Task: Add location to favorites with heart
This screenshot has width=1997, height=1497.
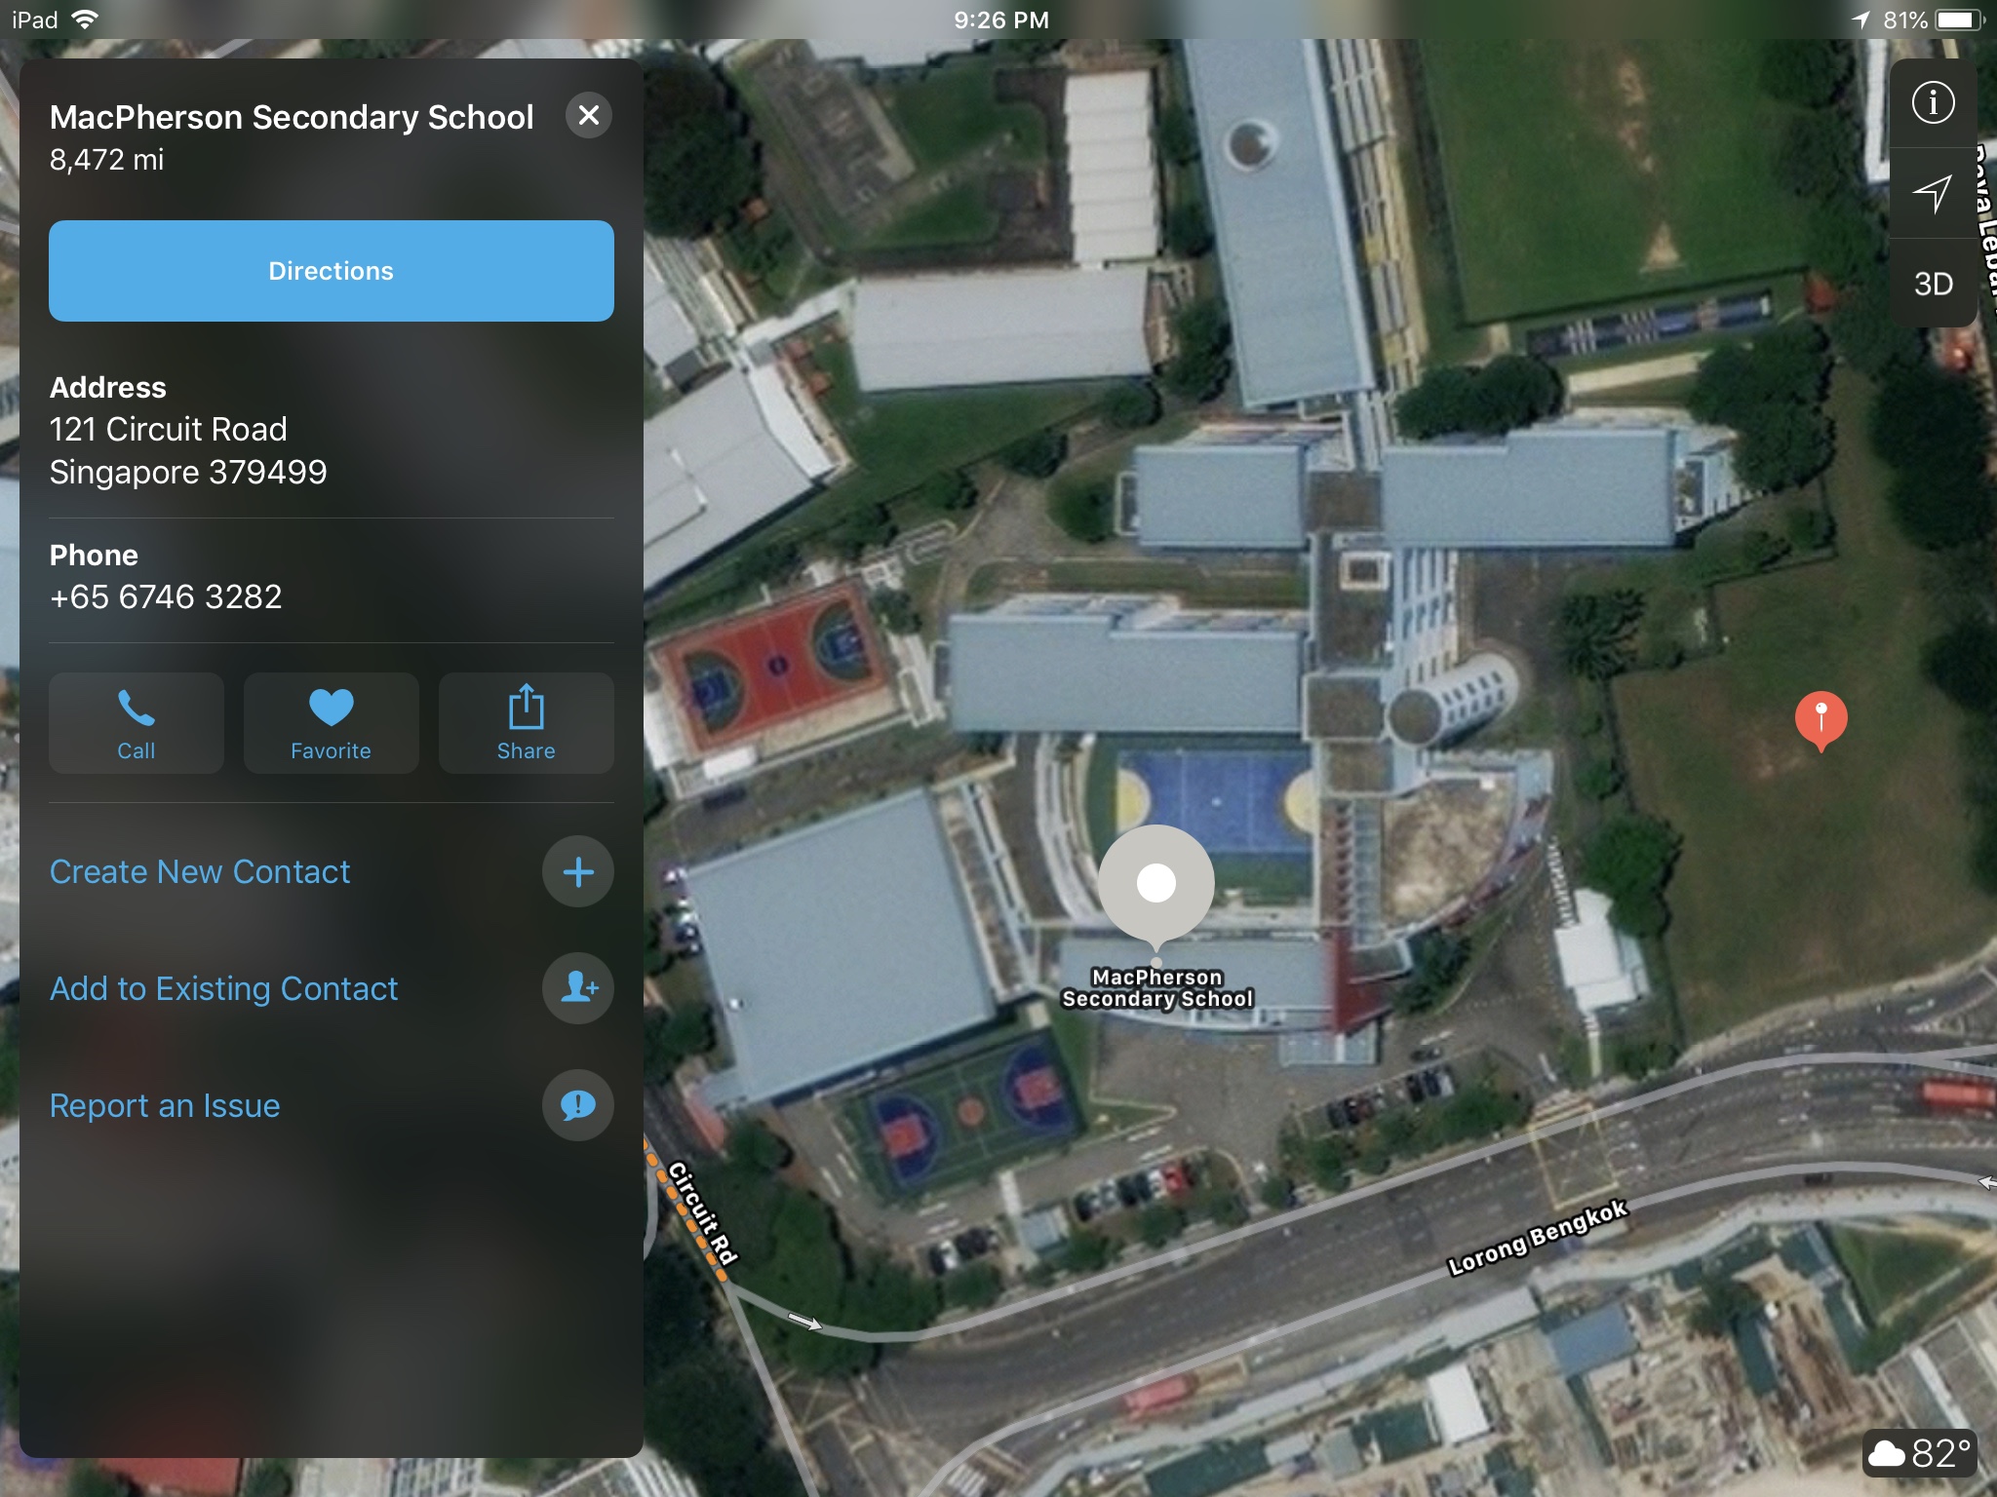Action: [x=332, y=723]
